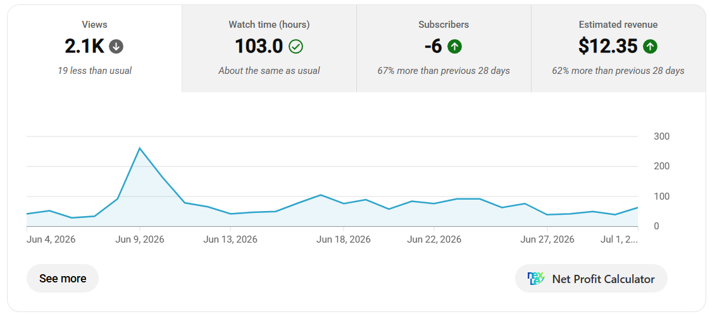Switch to the Watch time (hours) tab
The width and height of the screenshot is (710, 314).
[269, 49]
